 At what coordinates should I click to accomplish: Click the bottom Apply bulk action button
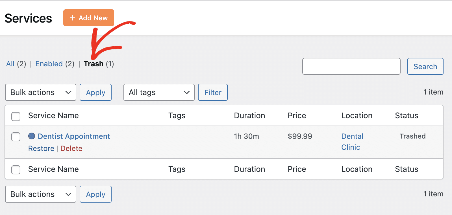coord(95,194)
